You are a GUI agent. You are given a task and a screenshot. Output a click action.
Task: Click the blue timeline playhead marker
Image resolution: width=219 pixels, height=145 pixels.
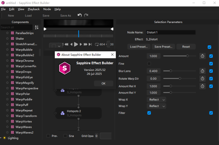click(x=78, y=34)
